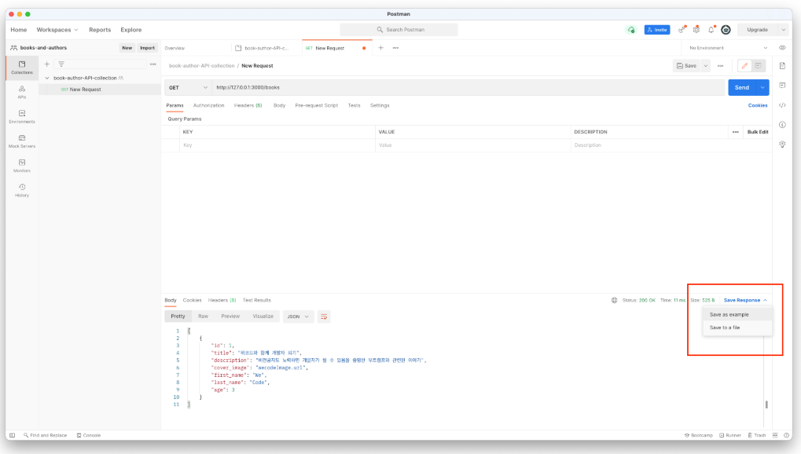Open the Environments sidebar panel

point(22,116)
